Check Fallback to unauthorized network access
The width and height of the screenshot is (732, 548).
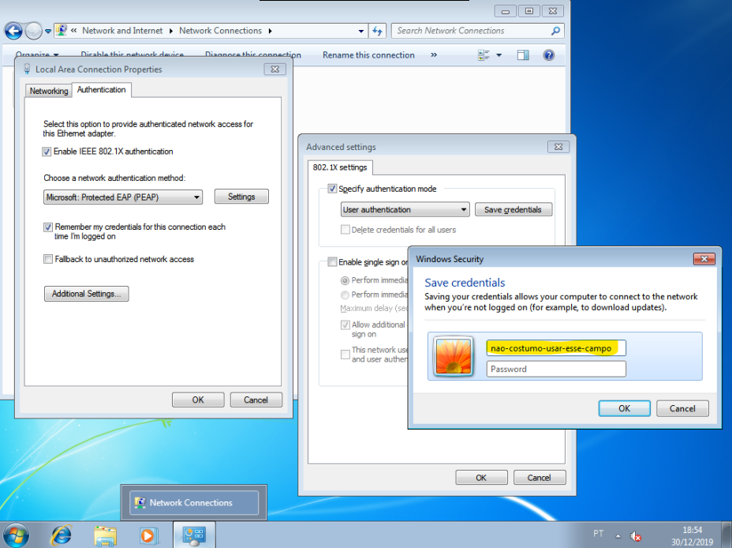48,259
